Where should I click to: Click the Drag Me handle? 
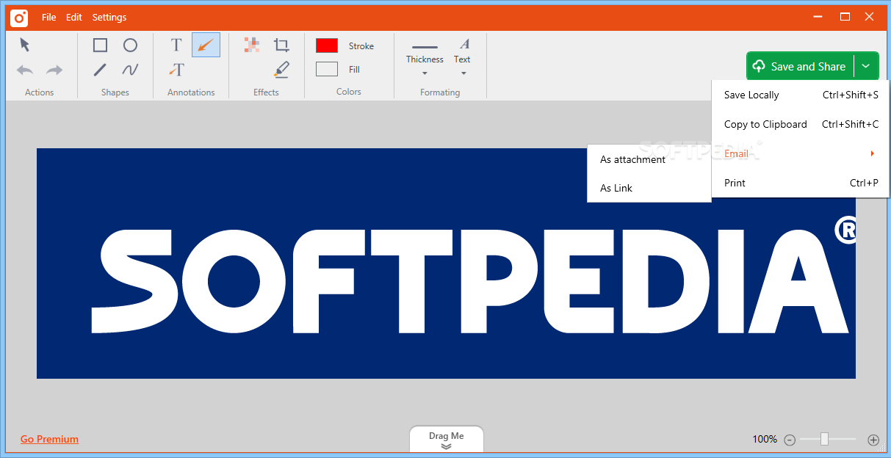pos(447,439)
